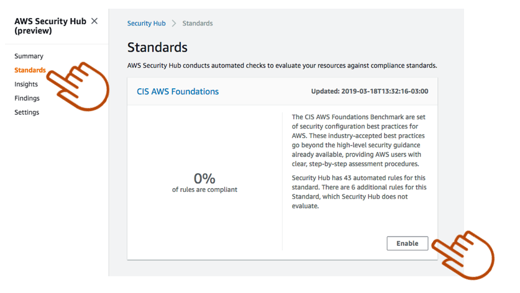Open the Summary page in sidebar
The width and height of the screenshot is (520, 293).
click(29, 56)
